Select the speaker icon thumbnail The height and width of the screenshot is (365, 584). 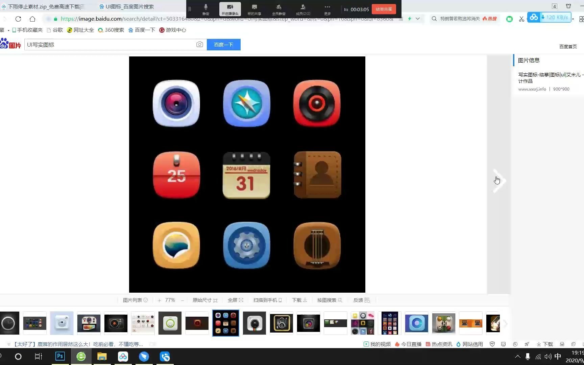[282, 323]
